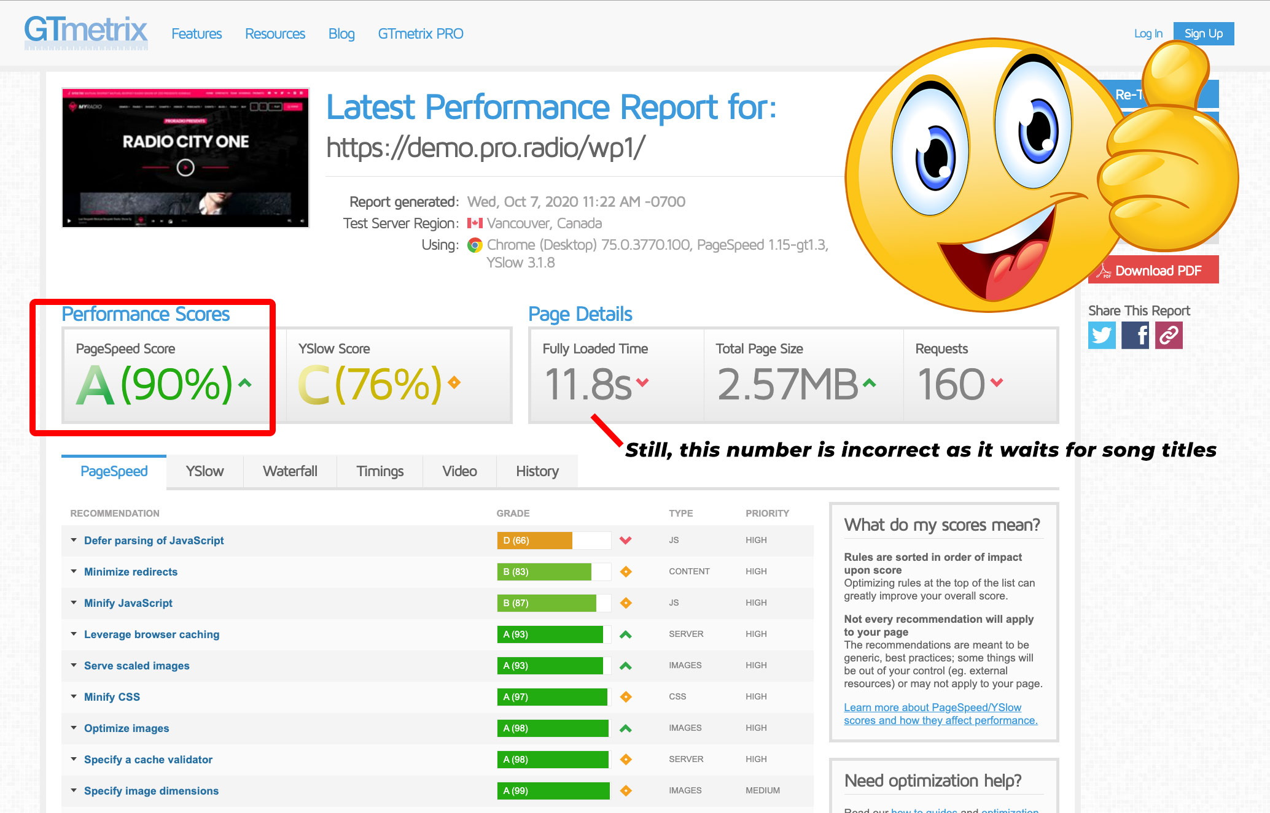
Task: Click the copy link share icon
Action: click(x=1169, y=335)
